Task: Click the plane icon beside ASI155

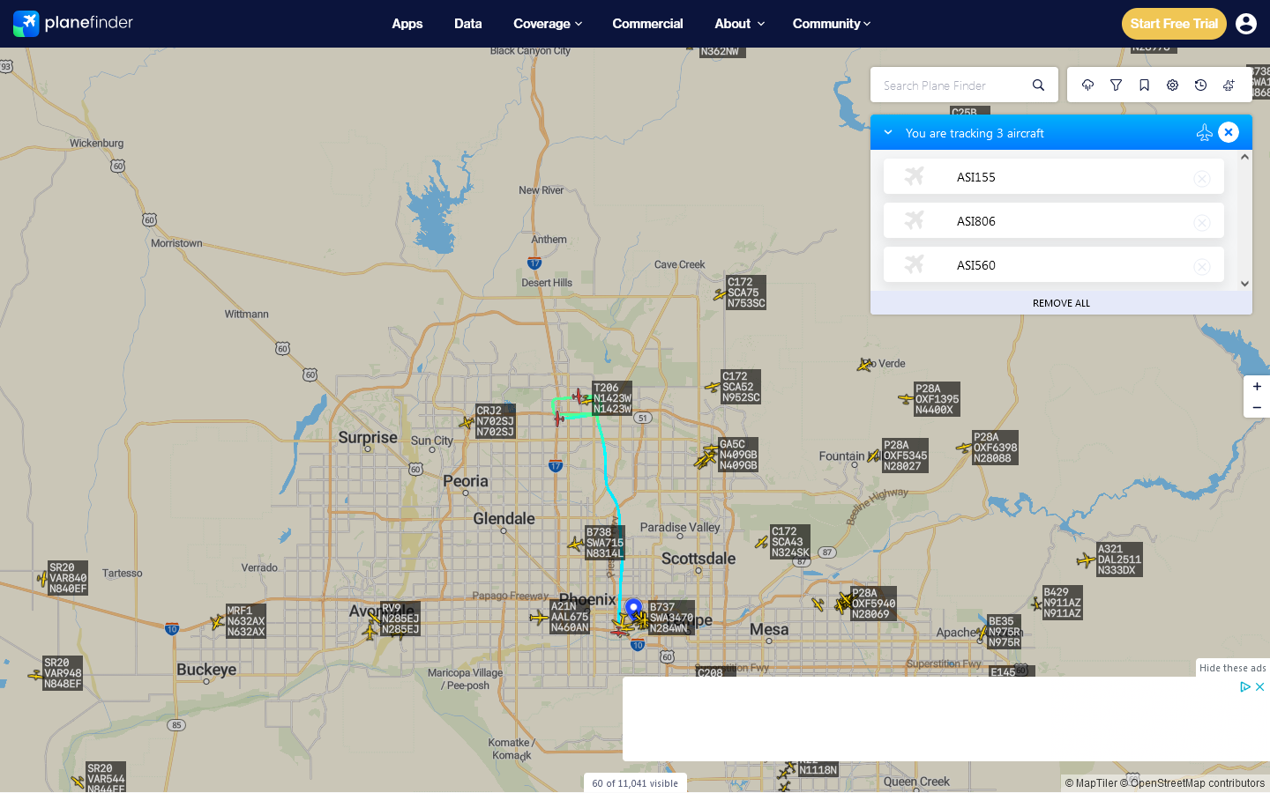Action: pyautogui.click(x=915, y=176)
